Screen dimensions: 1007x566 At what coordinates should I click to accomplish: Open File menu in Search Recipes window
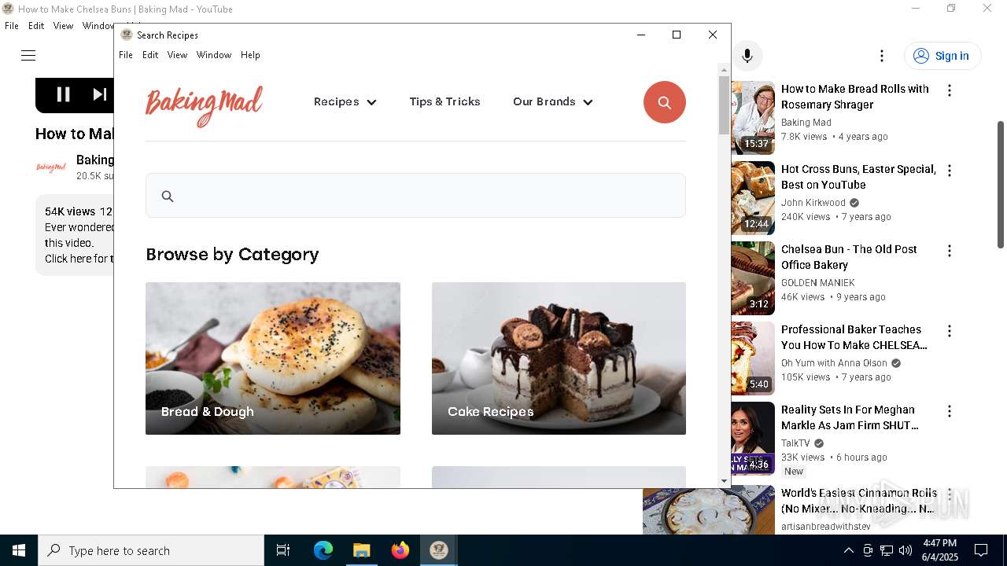pyautogui.click(x=126, y=55)
